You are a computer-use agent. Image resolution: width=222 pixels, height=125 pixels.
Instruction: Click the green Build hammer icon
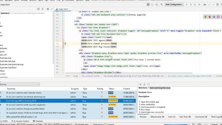162,5
